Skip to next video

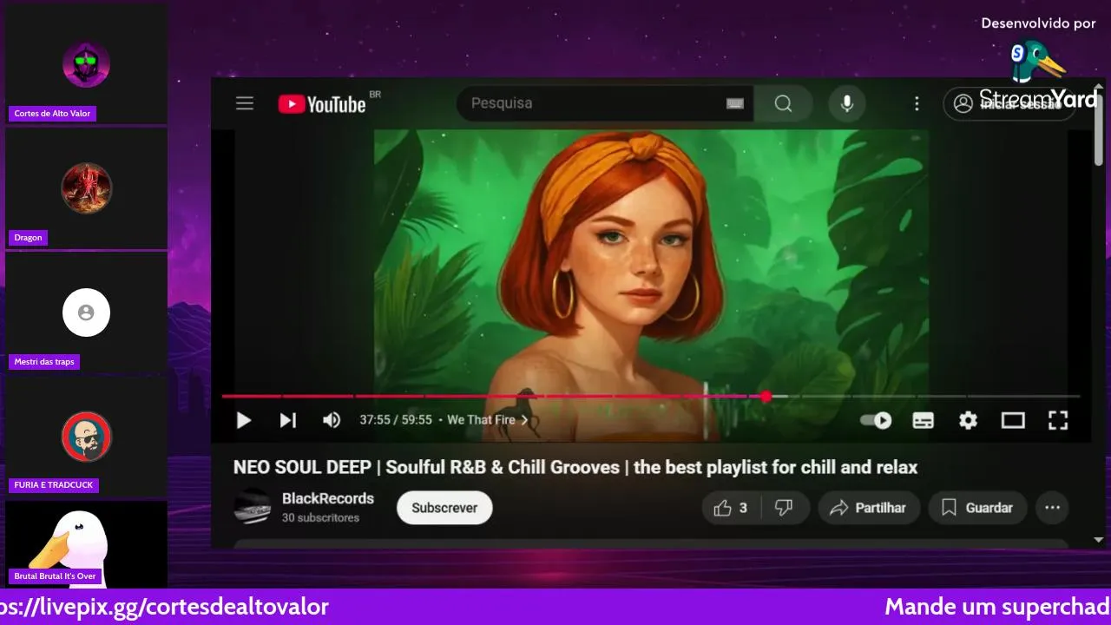(288, 420)
